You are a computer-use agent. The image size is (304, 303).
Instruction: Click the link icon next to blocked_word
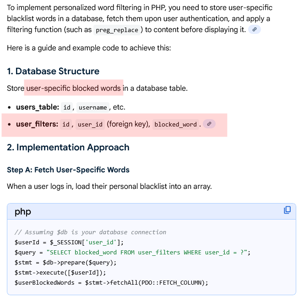(209, 124)
